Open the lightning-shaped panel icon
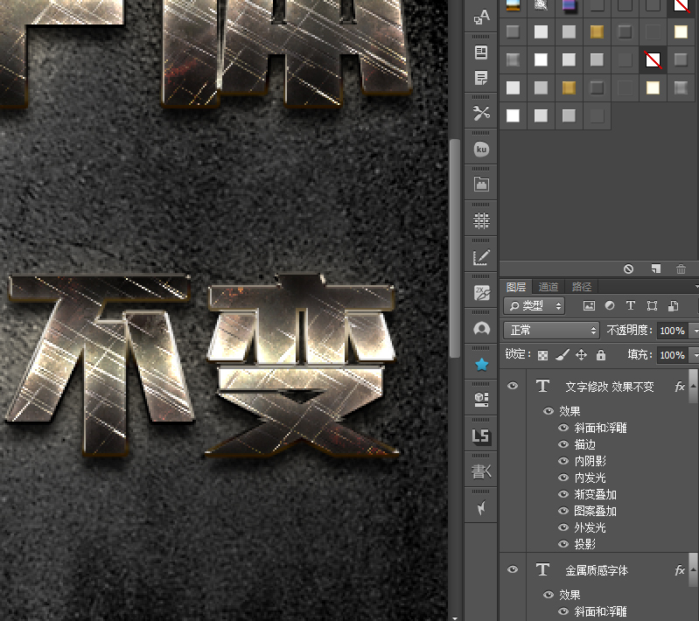699x621 pixels. [x=481, y=507]
